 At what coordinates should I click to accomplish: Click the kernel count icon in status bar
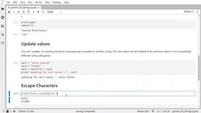14,111
